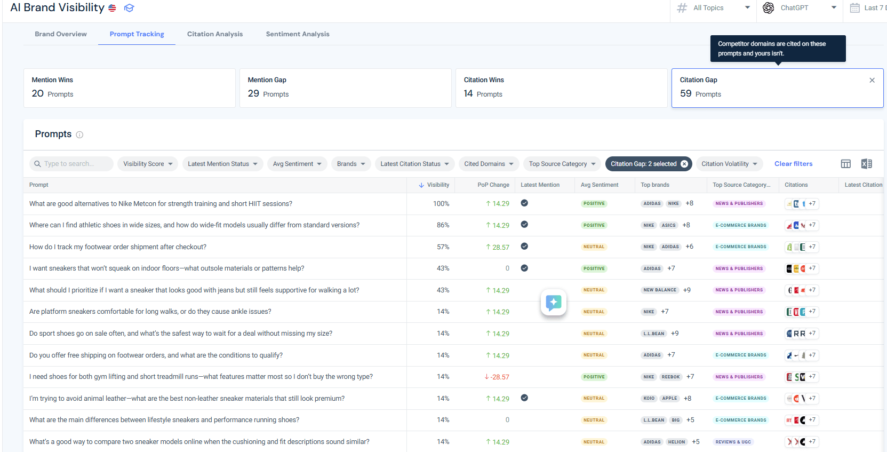Export prompts with the Excel icon

pyautogui.click(x=867, y=164)
